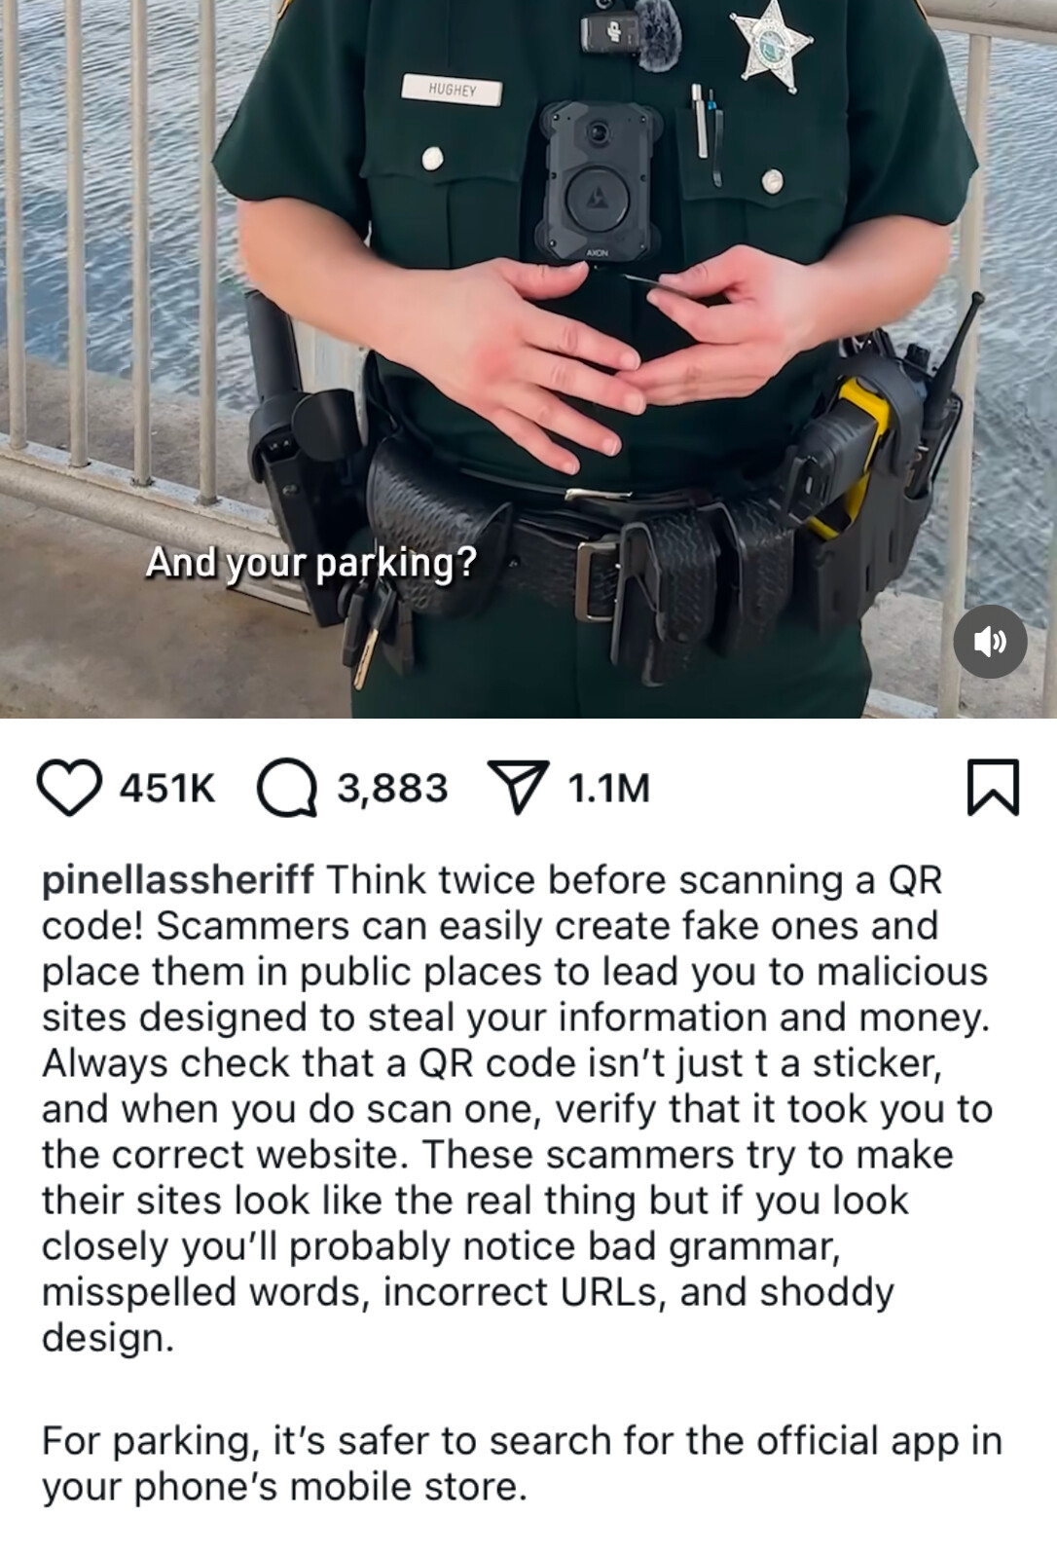Viewport: 1057px width, 1555px height.
Task: Tap the HUGHEY name tag in the video
Action: pyautogui.click(x=453, y=92)
